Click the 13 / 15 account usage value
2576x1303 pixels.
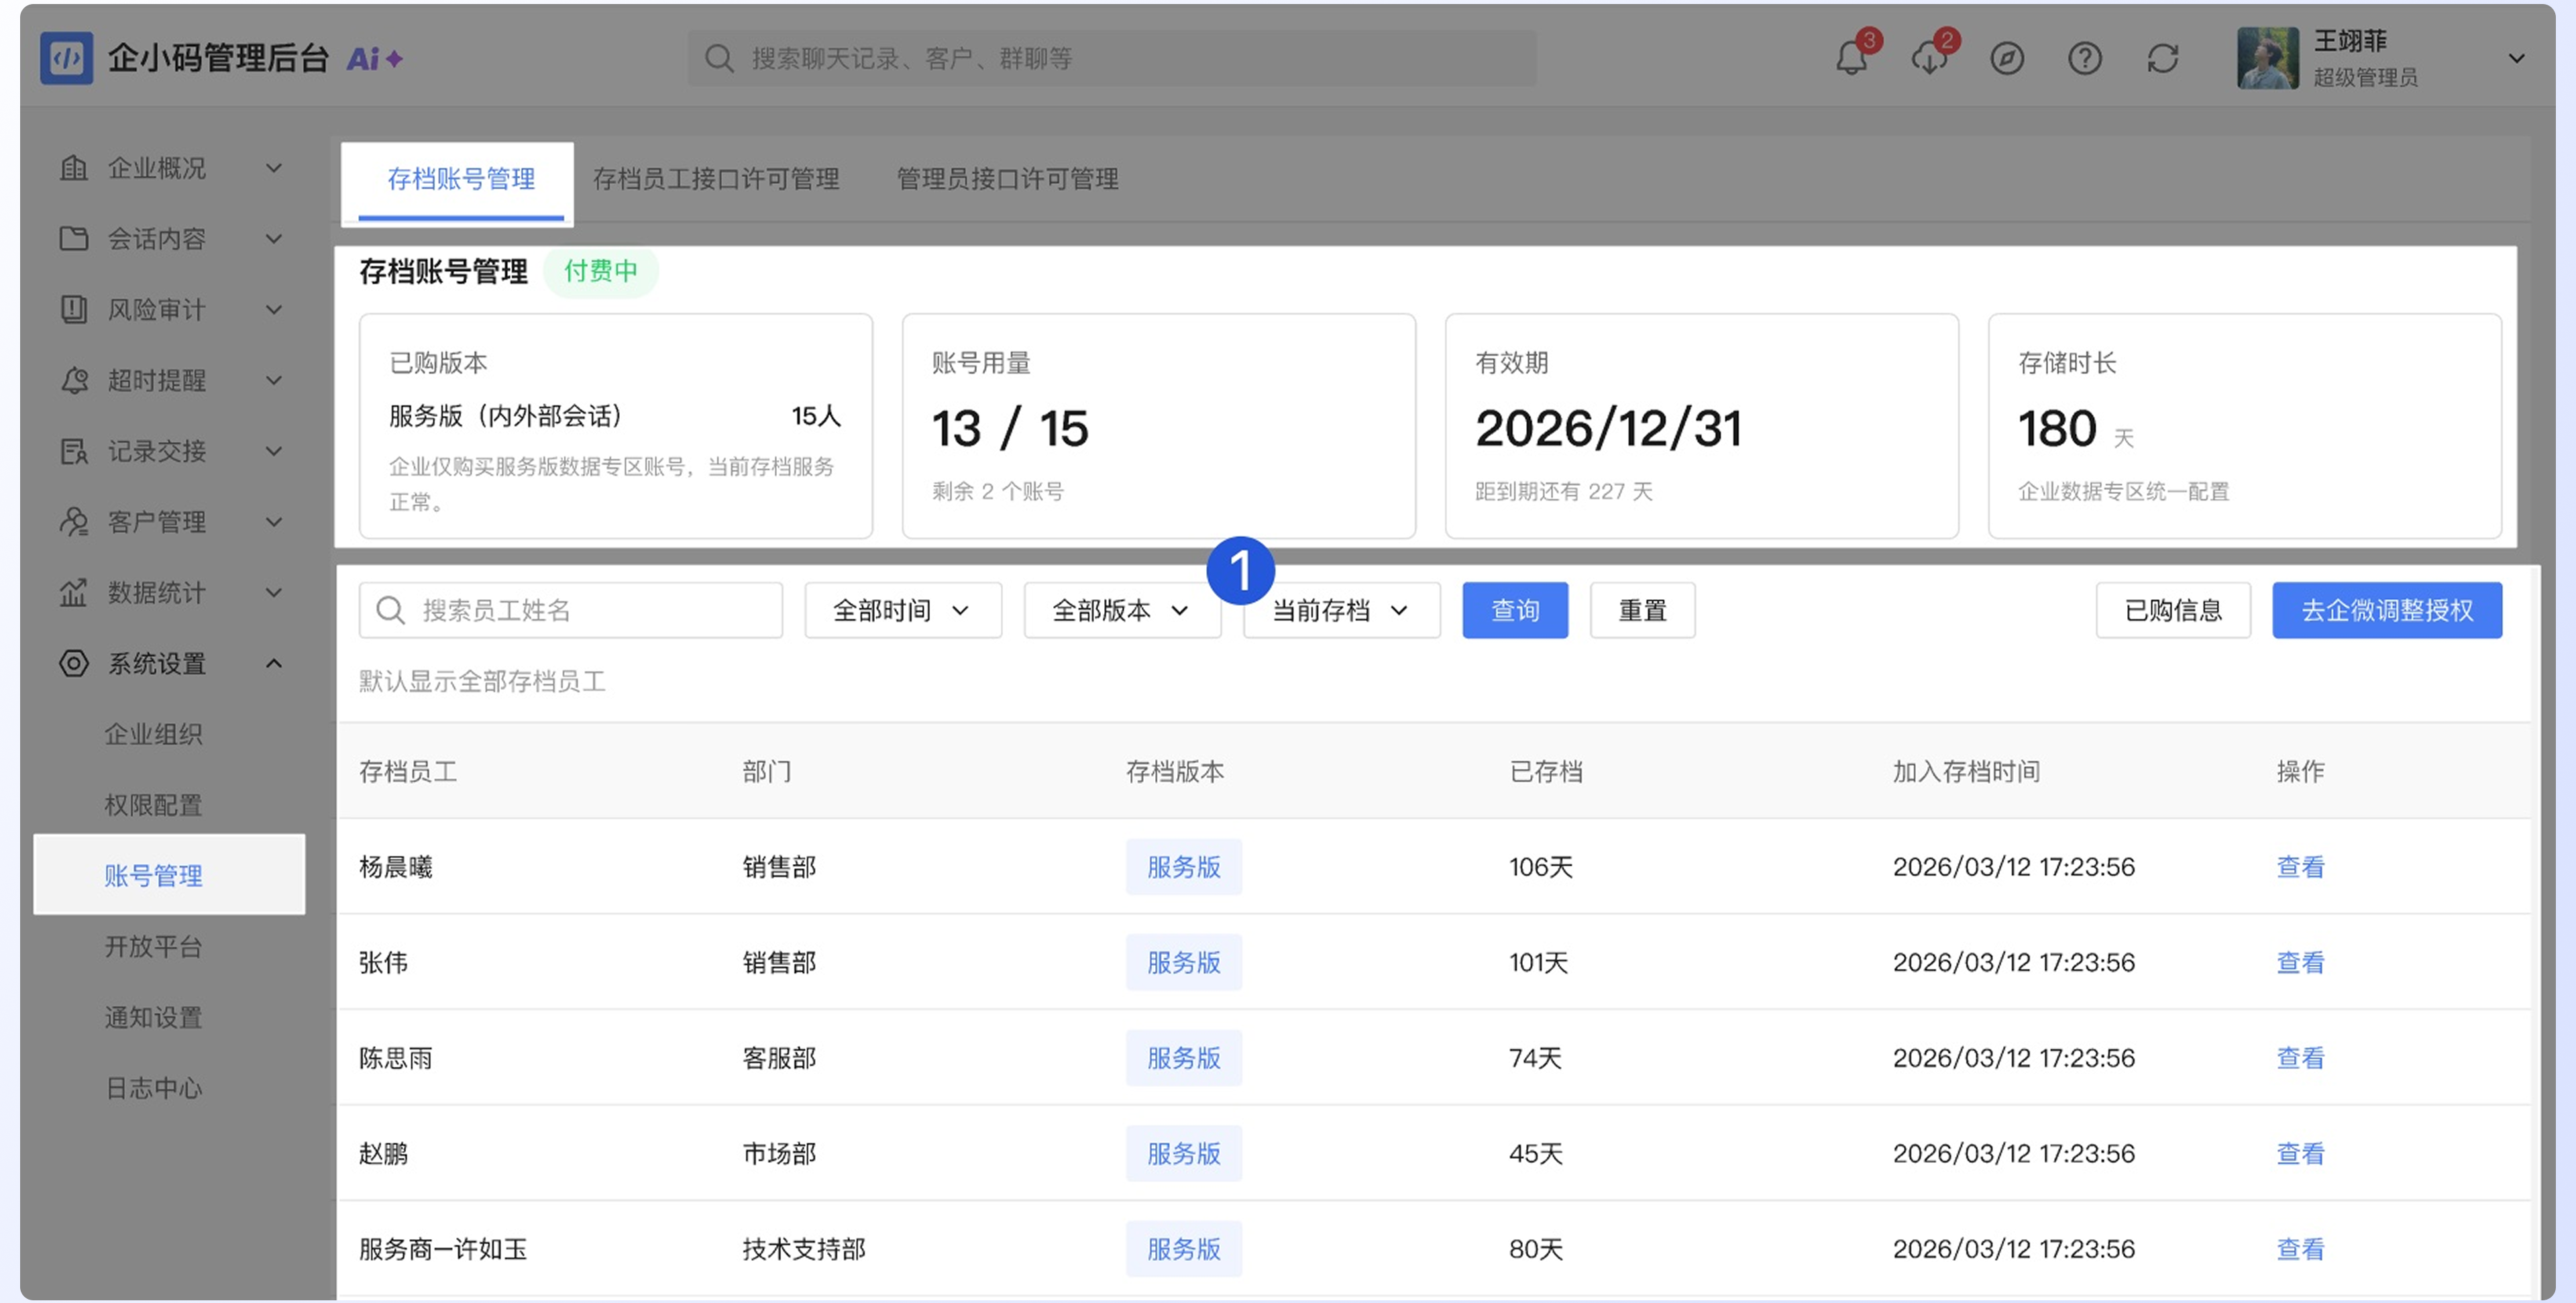point(1010,428)
